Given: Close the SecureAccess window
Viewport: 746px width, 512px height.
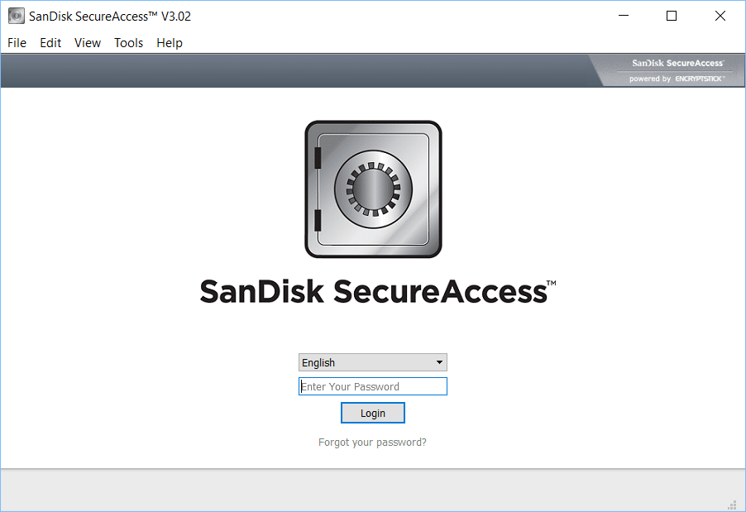Looking at the screenshot, I should (x=720, y=17).
